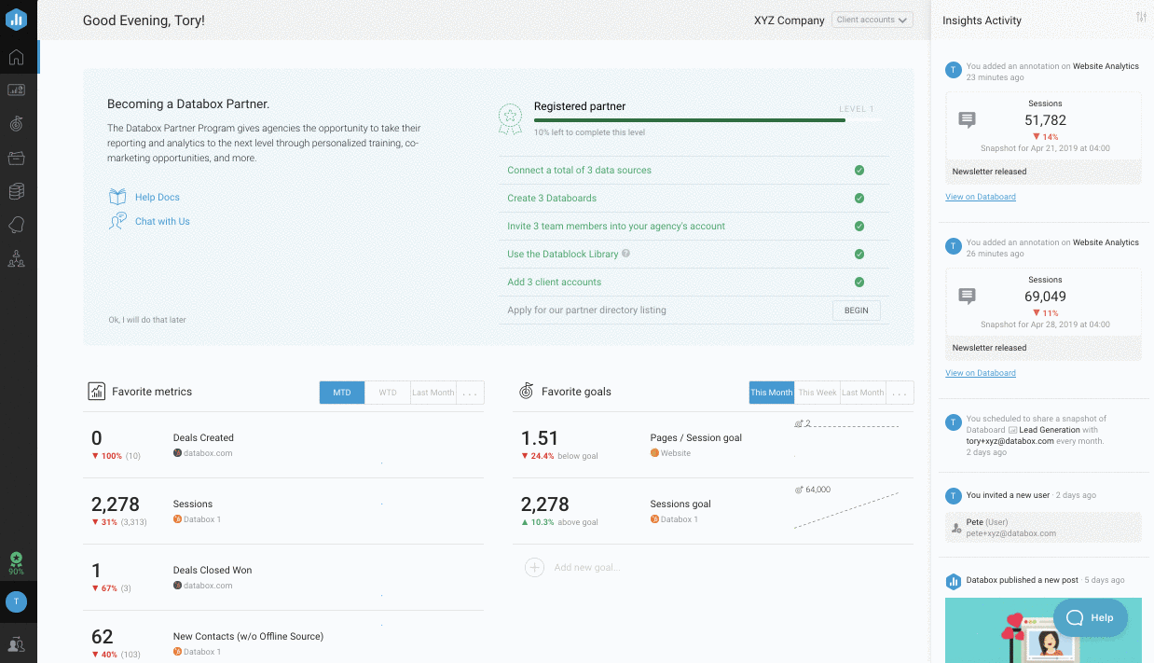Open the Data Manager stack sidebar icon

tap(16, 191)
